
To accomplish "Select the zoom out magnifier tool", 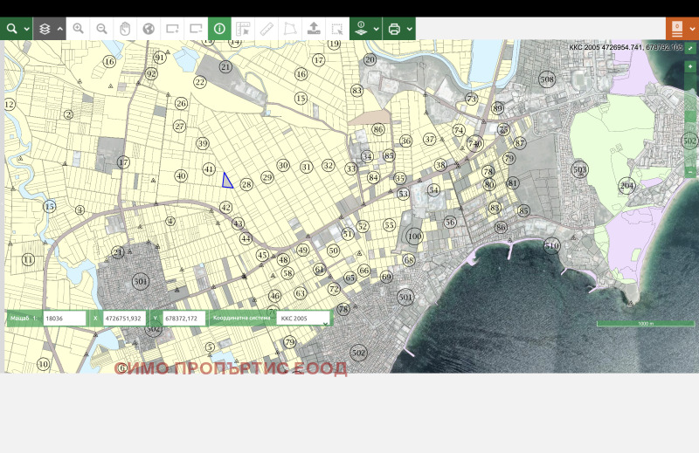I will (102, 29).
